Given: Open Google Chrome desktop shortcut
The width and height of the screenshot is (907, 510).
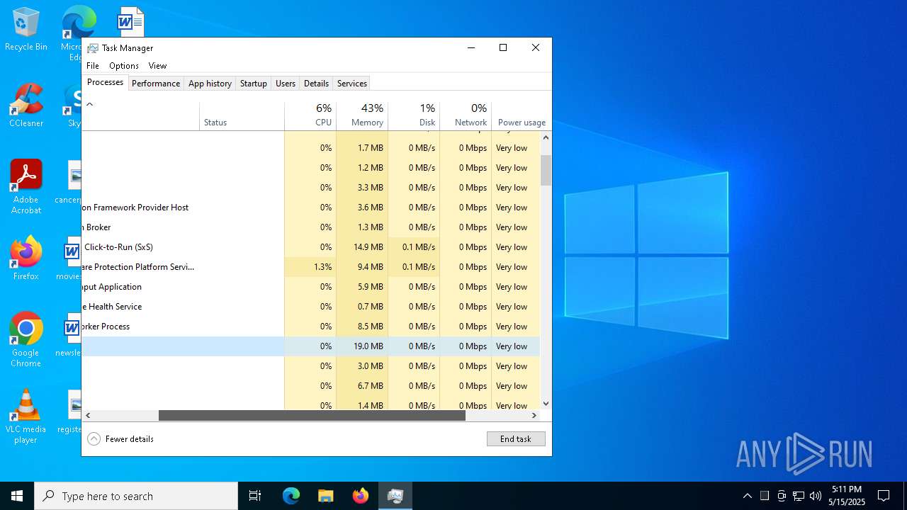Looking at the screenshot, I should click(x=26, y=340).
